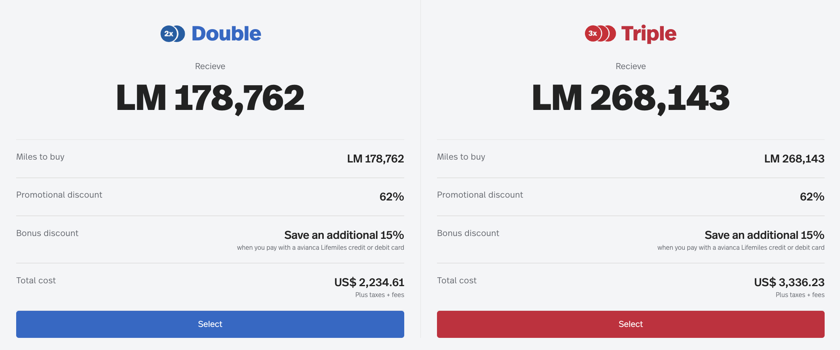
Task: Click the large LM 268,143 amount
Action: pos(630,98)
